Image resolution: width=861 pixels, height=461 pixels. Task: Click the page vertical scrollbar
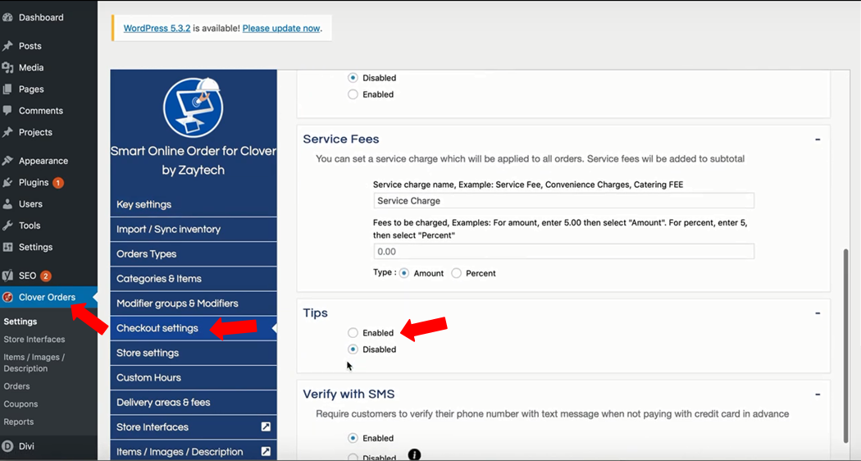845,346
